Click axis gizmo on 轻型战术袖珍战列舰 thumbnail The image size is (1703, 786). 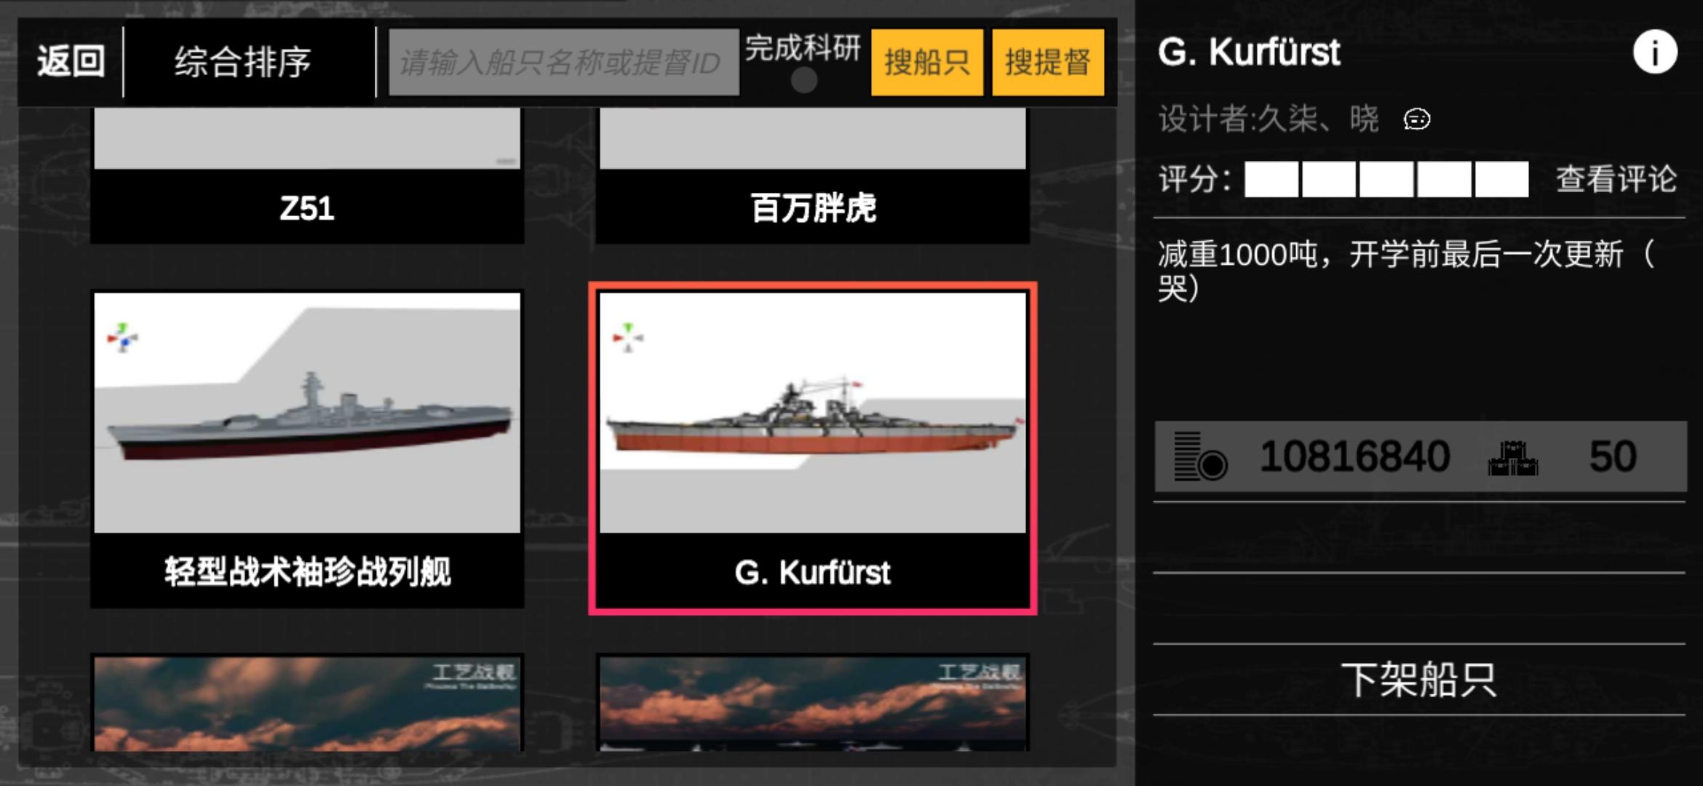pyautogui.click(x=122, y=338)
